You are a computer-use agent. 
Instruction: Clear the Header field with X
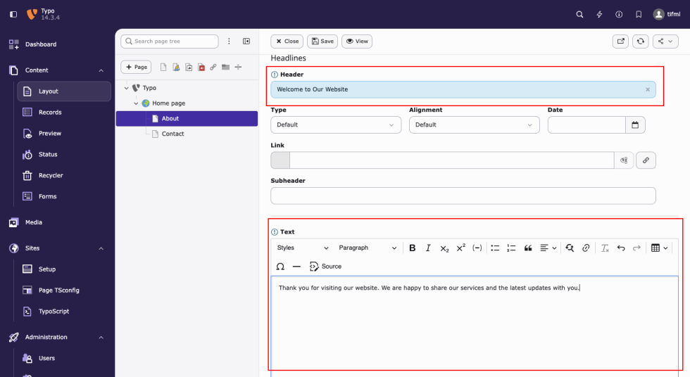click(648, 89)
